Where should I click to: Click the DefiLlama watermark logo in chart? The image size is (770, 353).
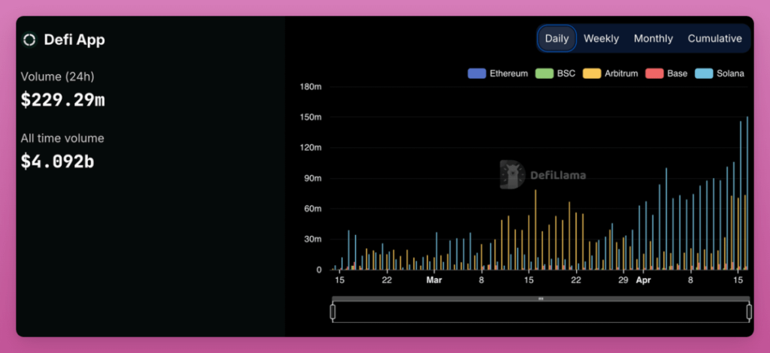point(513,174)
